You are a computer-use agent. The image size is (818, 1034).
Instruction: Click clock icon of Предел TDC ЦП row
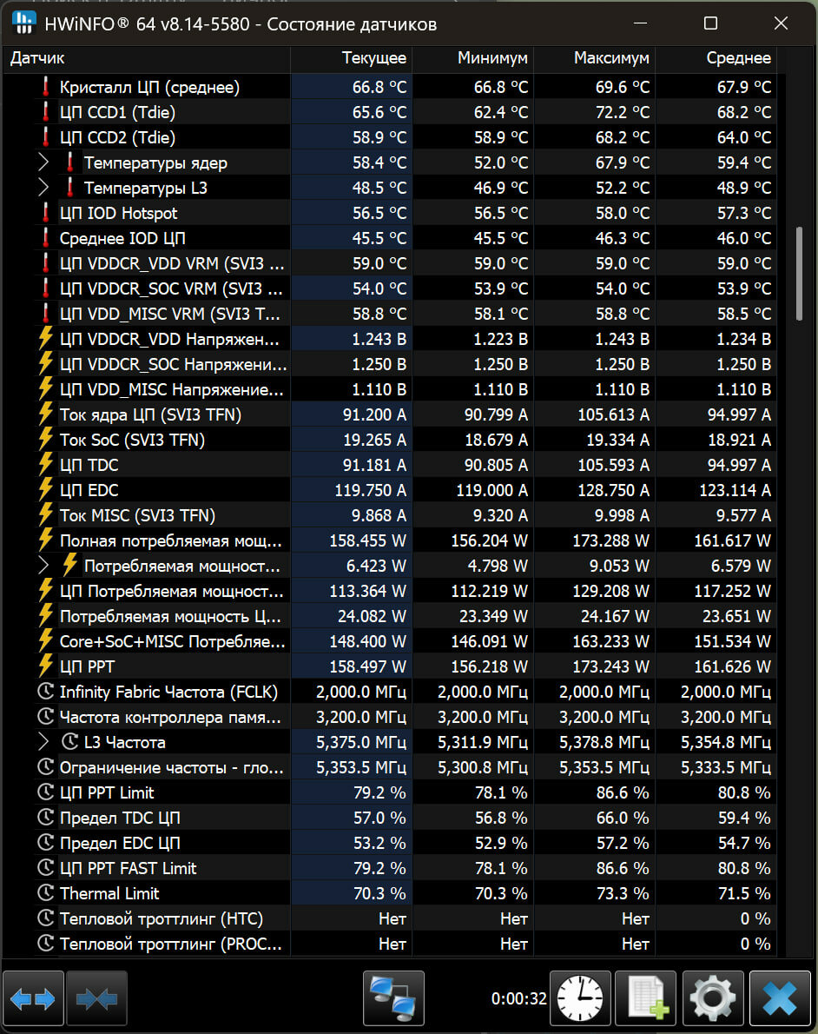click(45, 817)
